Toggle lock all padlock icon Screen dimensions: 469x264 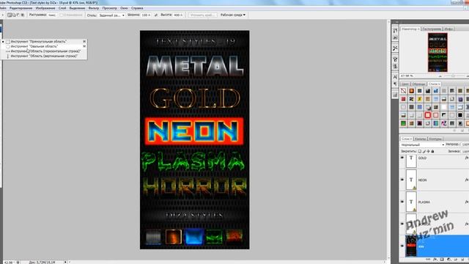(432, 152)
